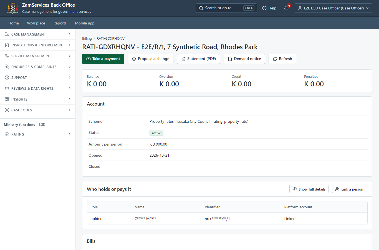The width and height of the screenshot is (379, 250).
Task: Expand the Service Management chevron
Action: [70, 56]
